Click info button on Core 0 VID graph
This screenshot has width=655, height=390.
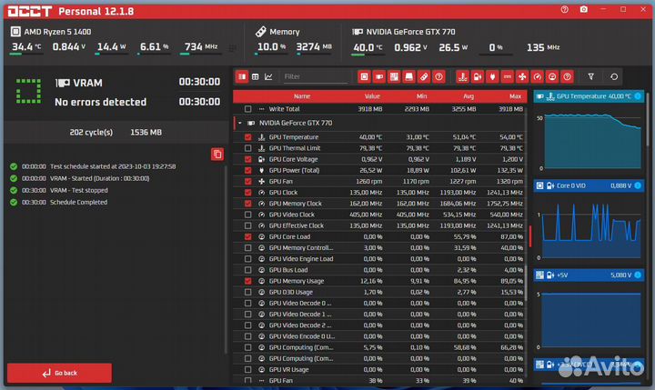(638, 185)
